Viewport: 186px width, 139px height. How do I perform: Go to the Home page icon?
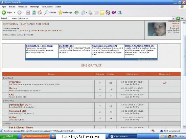pos(40,12)
